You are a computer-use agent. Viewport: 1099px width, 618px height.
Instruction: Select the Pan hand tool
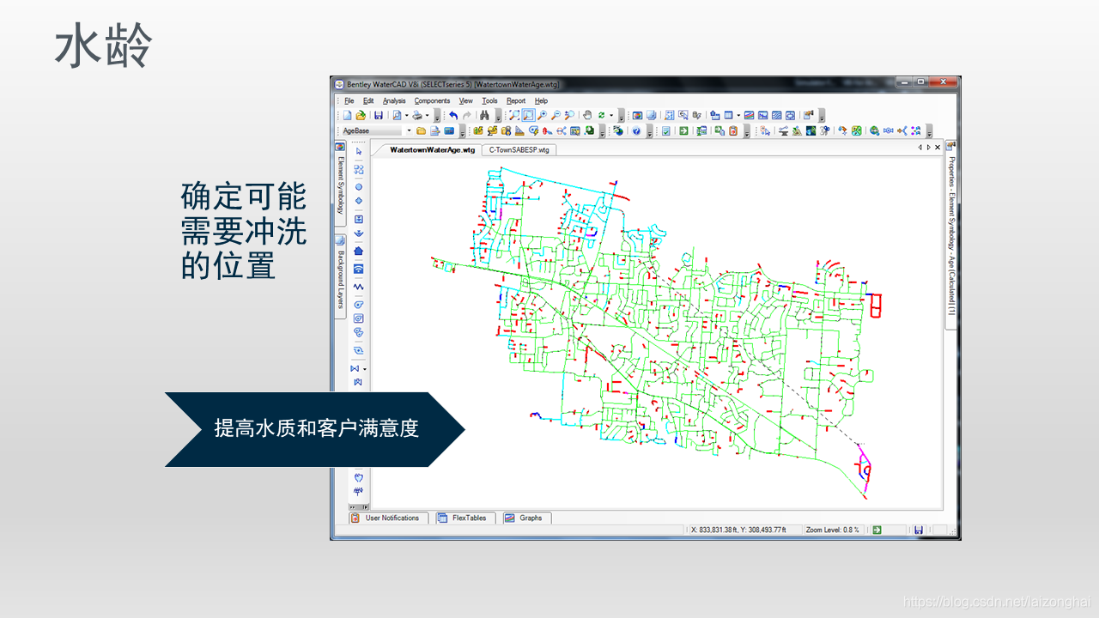coord(587,115)
